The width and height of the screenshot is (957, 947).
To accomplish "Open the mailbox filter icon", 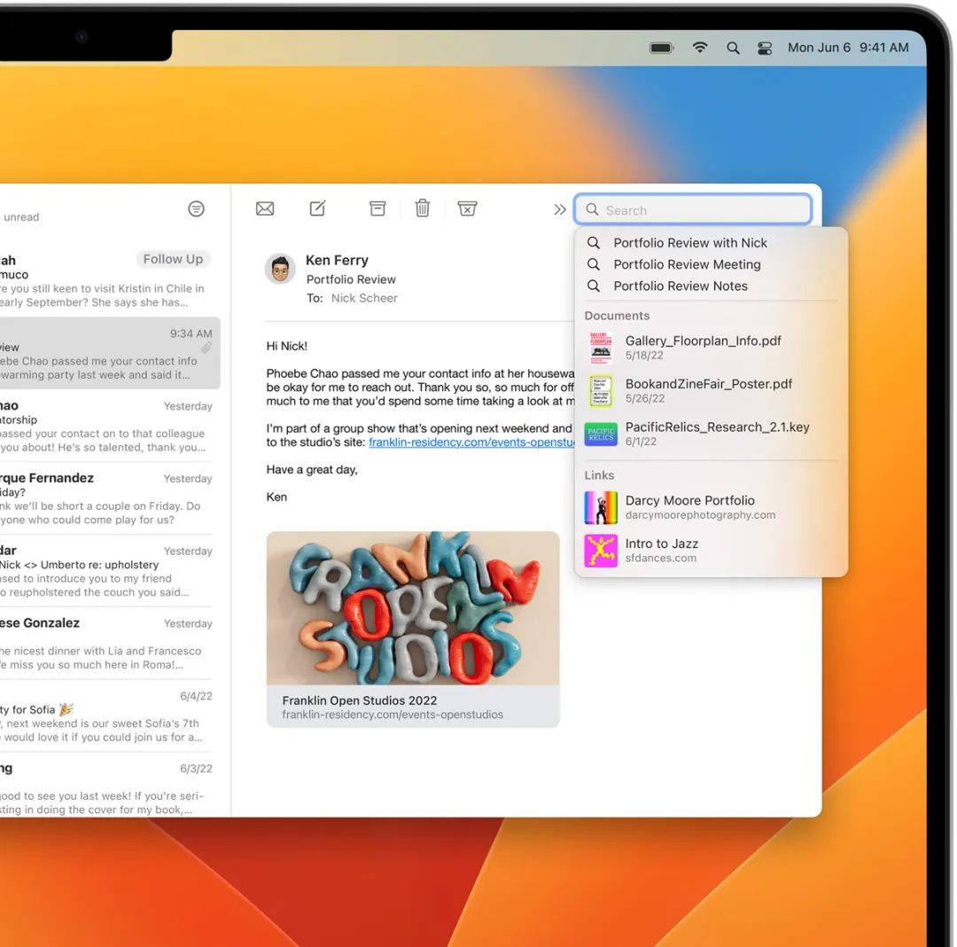I will (x=196, y=208).
